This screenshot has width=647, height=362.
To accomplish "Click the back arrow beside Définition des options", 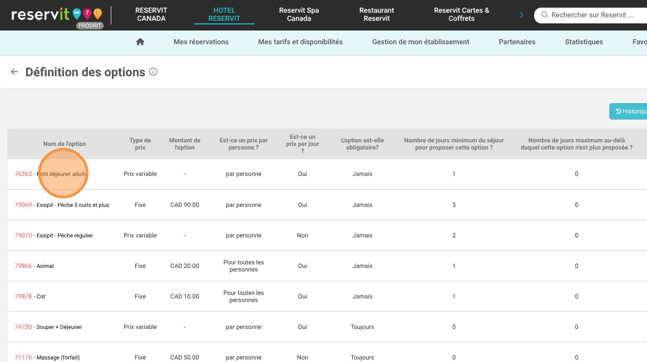I will point(14,72).
